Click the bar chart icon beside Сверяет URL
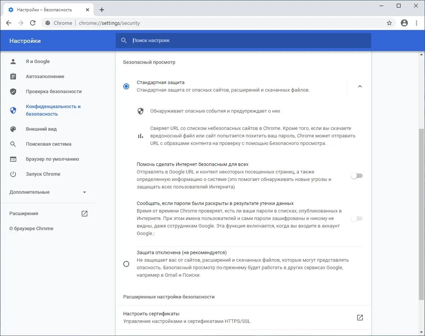Screen dimensions: 425x336 pyautogui.click(x=141, y=136)
